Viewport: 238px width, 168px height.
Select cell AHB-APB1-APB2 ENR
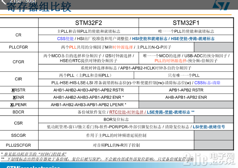coord(186,97)
